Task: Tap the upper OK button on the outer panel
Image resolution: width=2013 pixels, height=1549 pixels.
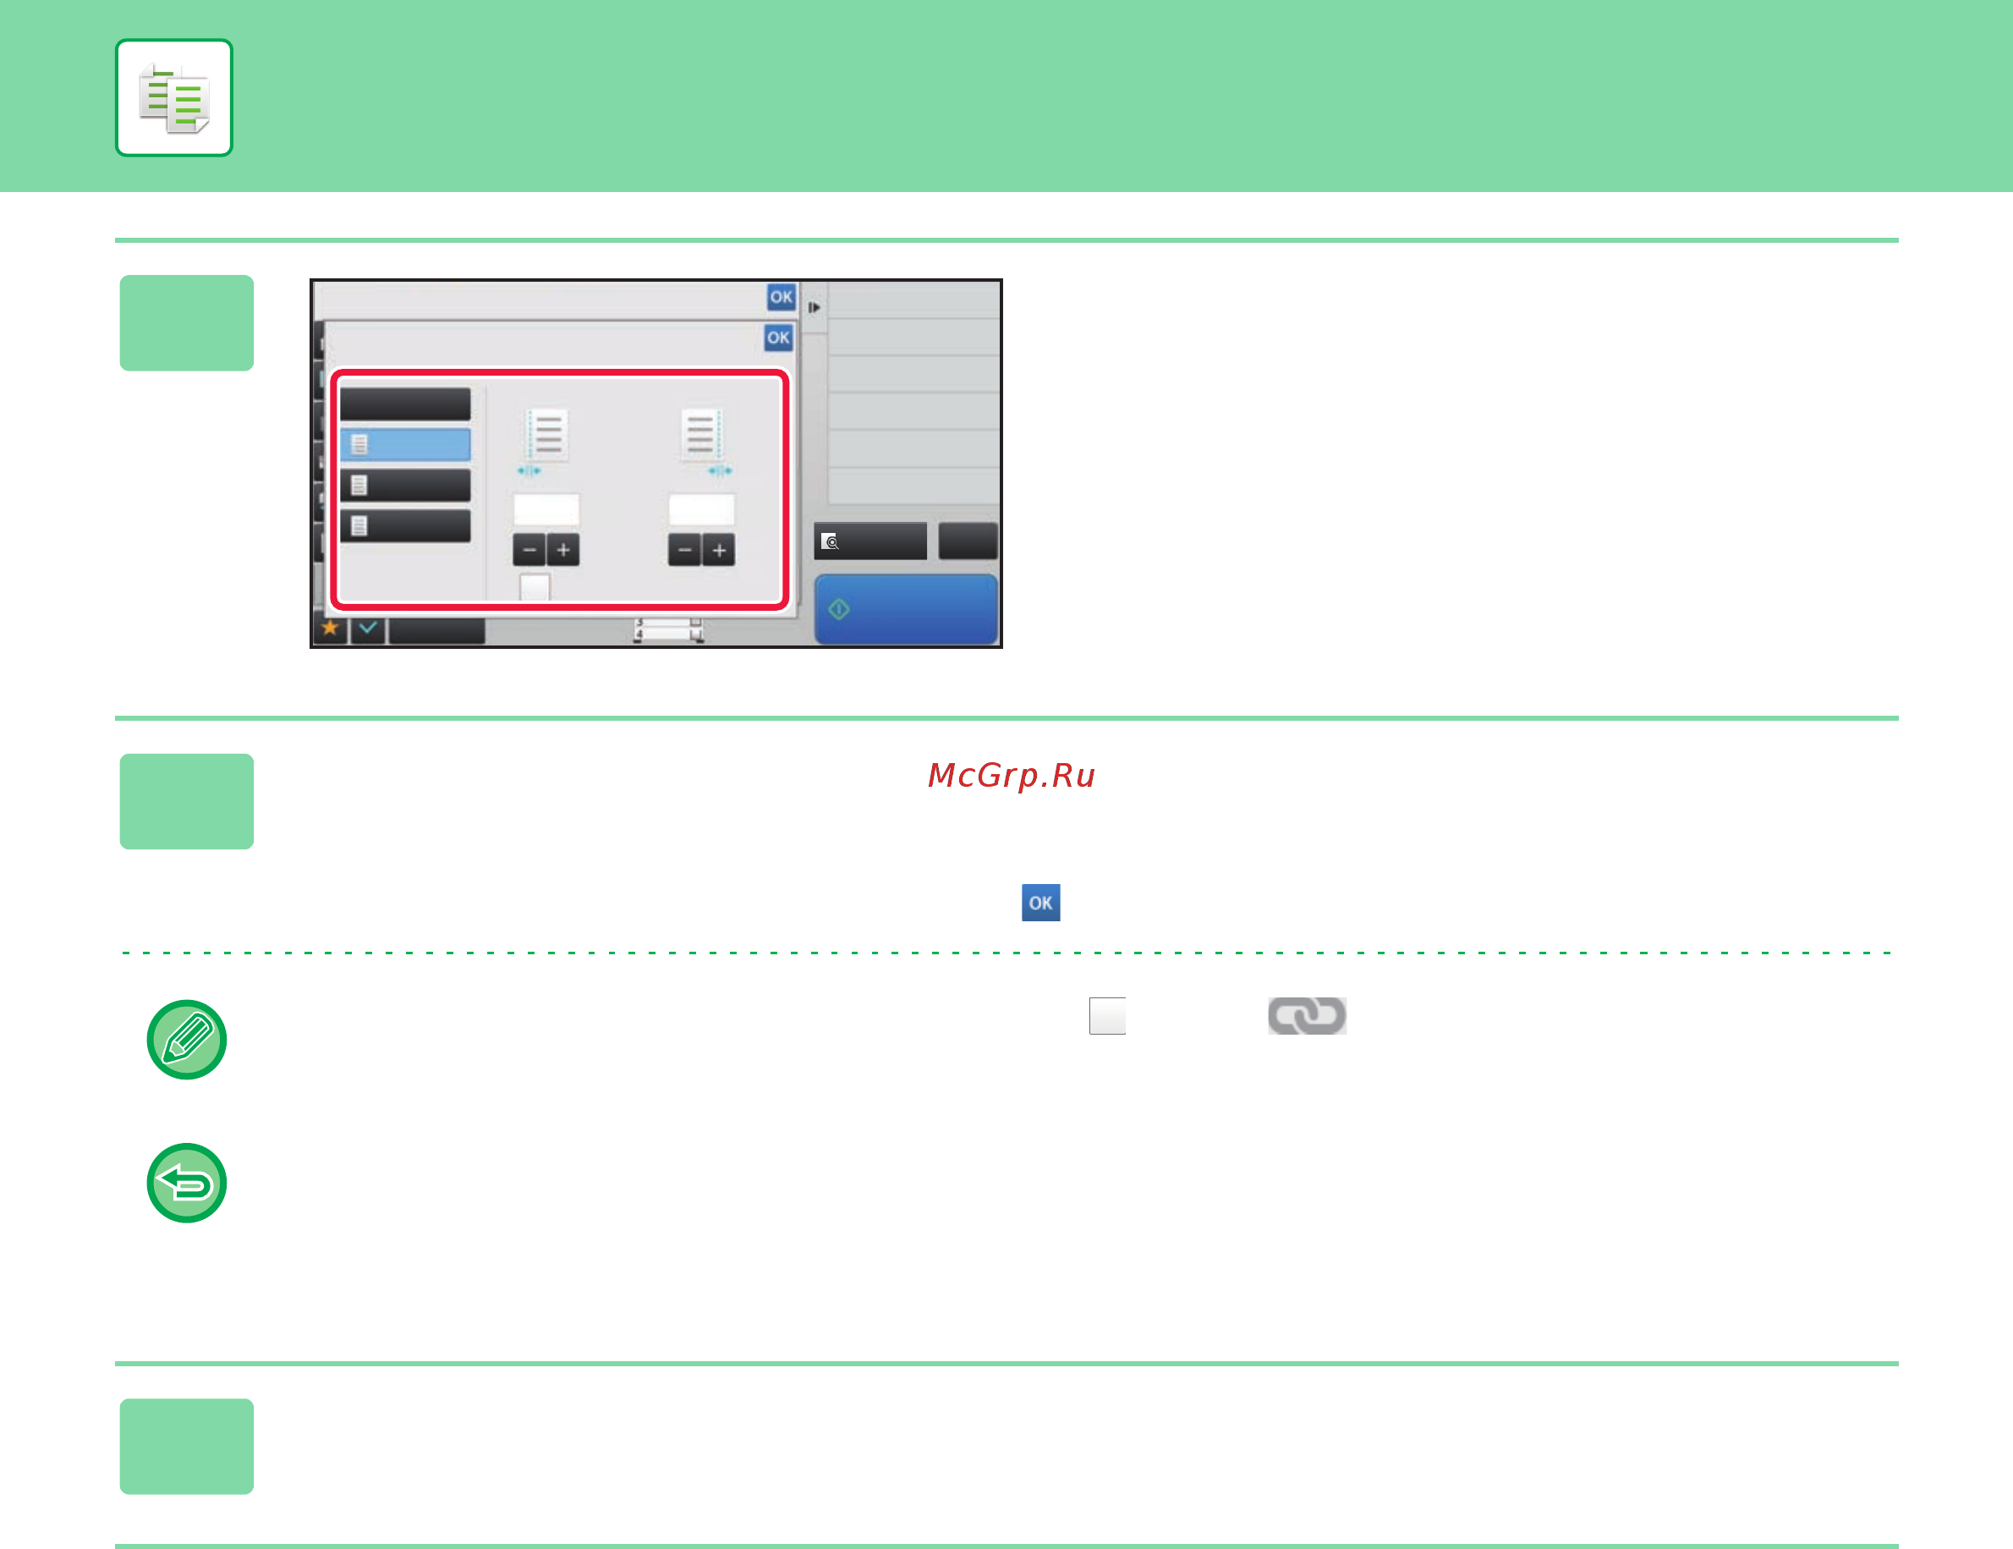Action: [x=781, y=297]
